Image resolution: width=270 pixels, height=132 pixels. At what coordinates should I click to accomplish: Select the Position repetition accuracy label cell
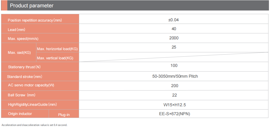tap(35, 20)
